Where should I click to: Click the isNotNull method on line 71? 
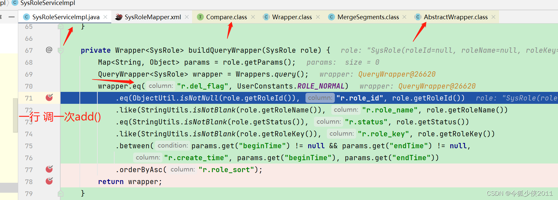(x=199, y=98)
